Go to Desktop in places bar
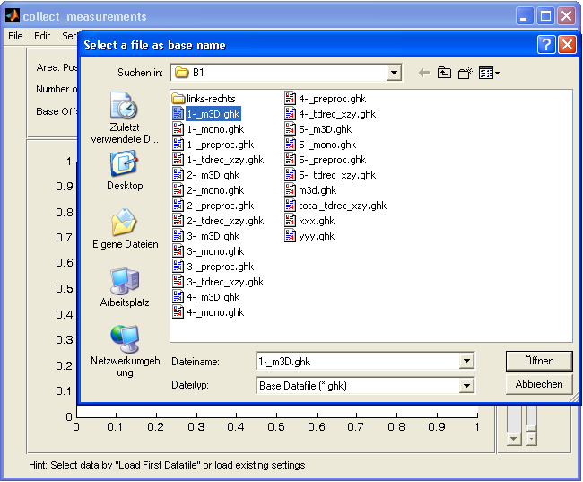Image resolution: width=583 pixels, height=482 pixels. pyautogui.click(x=125, y=171)
